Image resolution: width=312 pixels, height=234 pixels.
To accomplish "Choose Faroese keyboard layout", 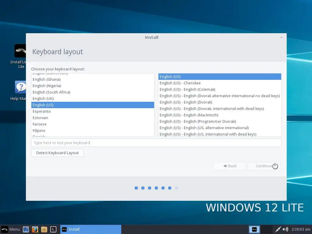I will pyautogui.click(x=93, y=124).
